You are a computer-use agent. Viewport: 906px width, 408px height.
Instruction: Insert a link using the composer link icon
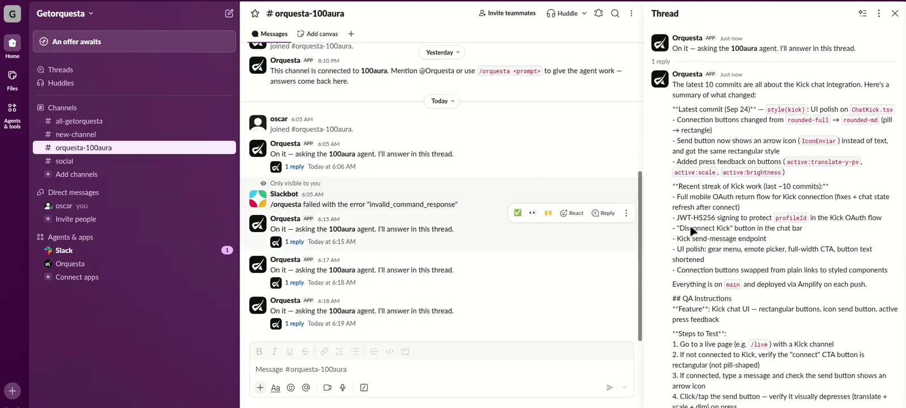pos(324,351)
